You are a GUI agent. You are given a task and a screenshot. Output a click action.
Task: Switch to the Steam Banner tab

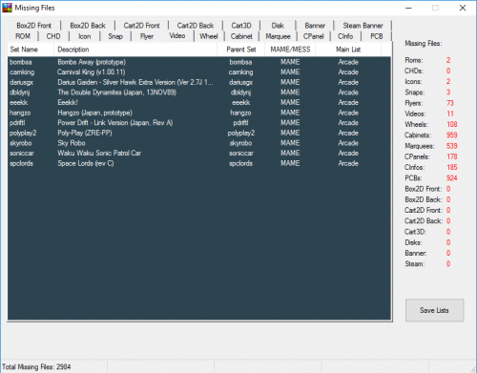363,26
